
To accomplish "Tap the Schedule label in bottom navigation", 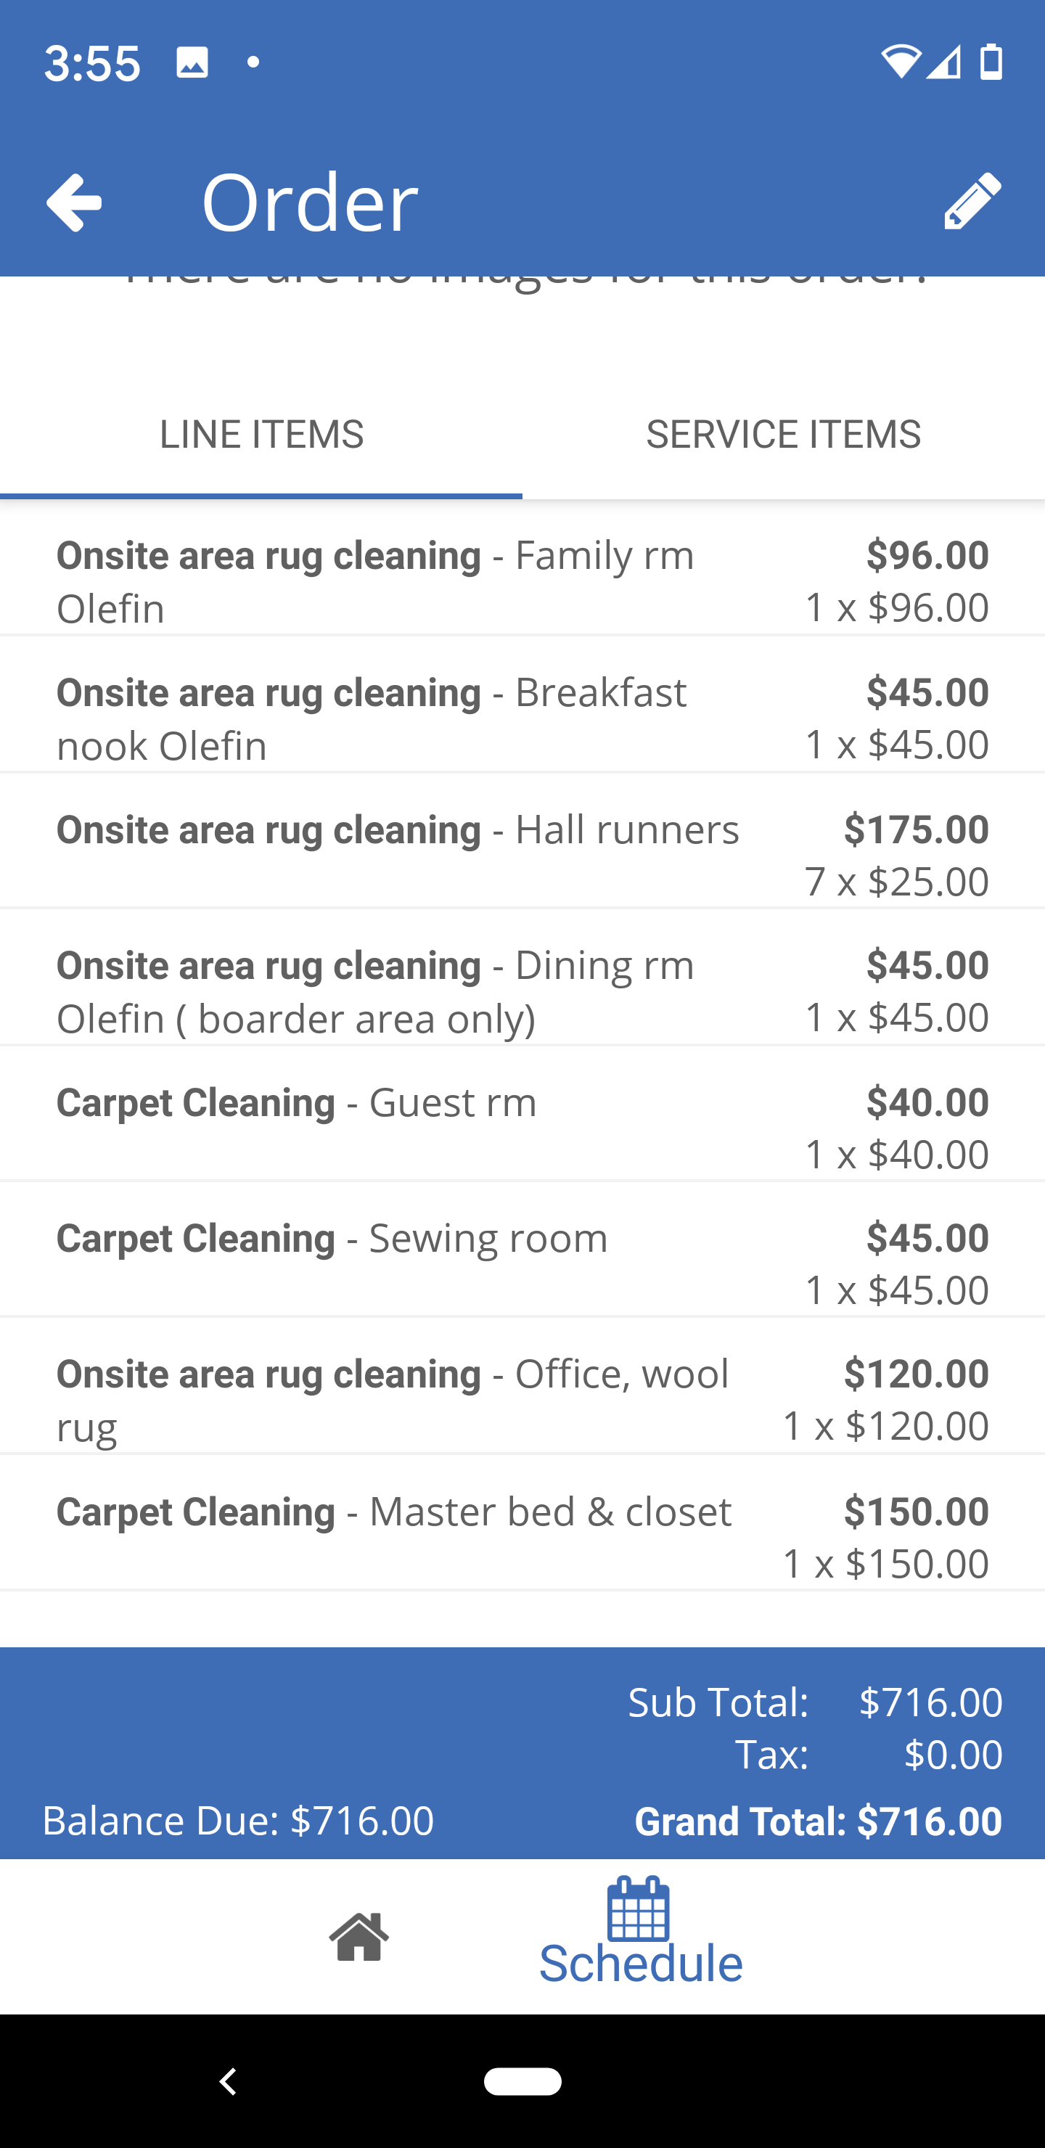I will click(641, 1964).
